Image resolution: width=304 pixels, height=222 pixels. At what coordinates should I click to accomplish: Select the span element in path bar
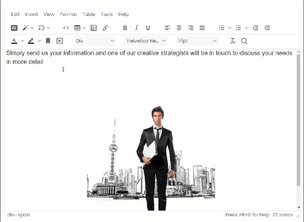[24, 215]
